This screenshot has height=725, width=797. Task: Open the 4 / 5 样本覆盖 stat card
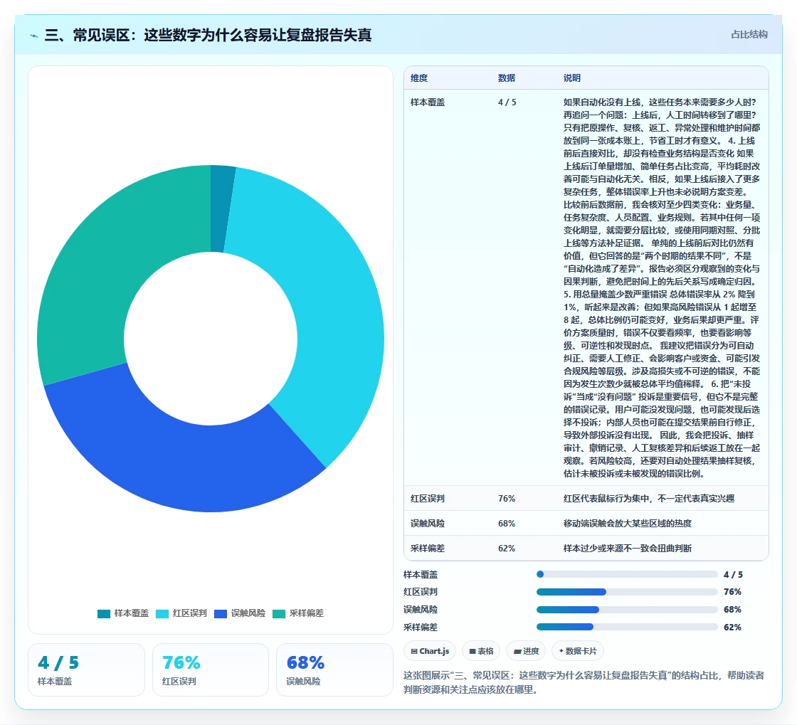86,670
